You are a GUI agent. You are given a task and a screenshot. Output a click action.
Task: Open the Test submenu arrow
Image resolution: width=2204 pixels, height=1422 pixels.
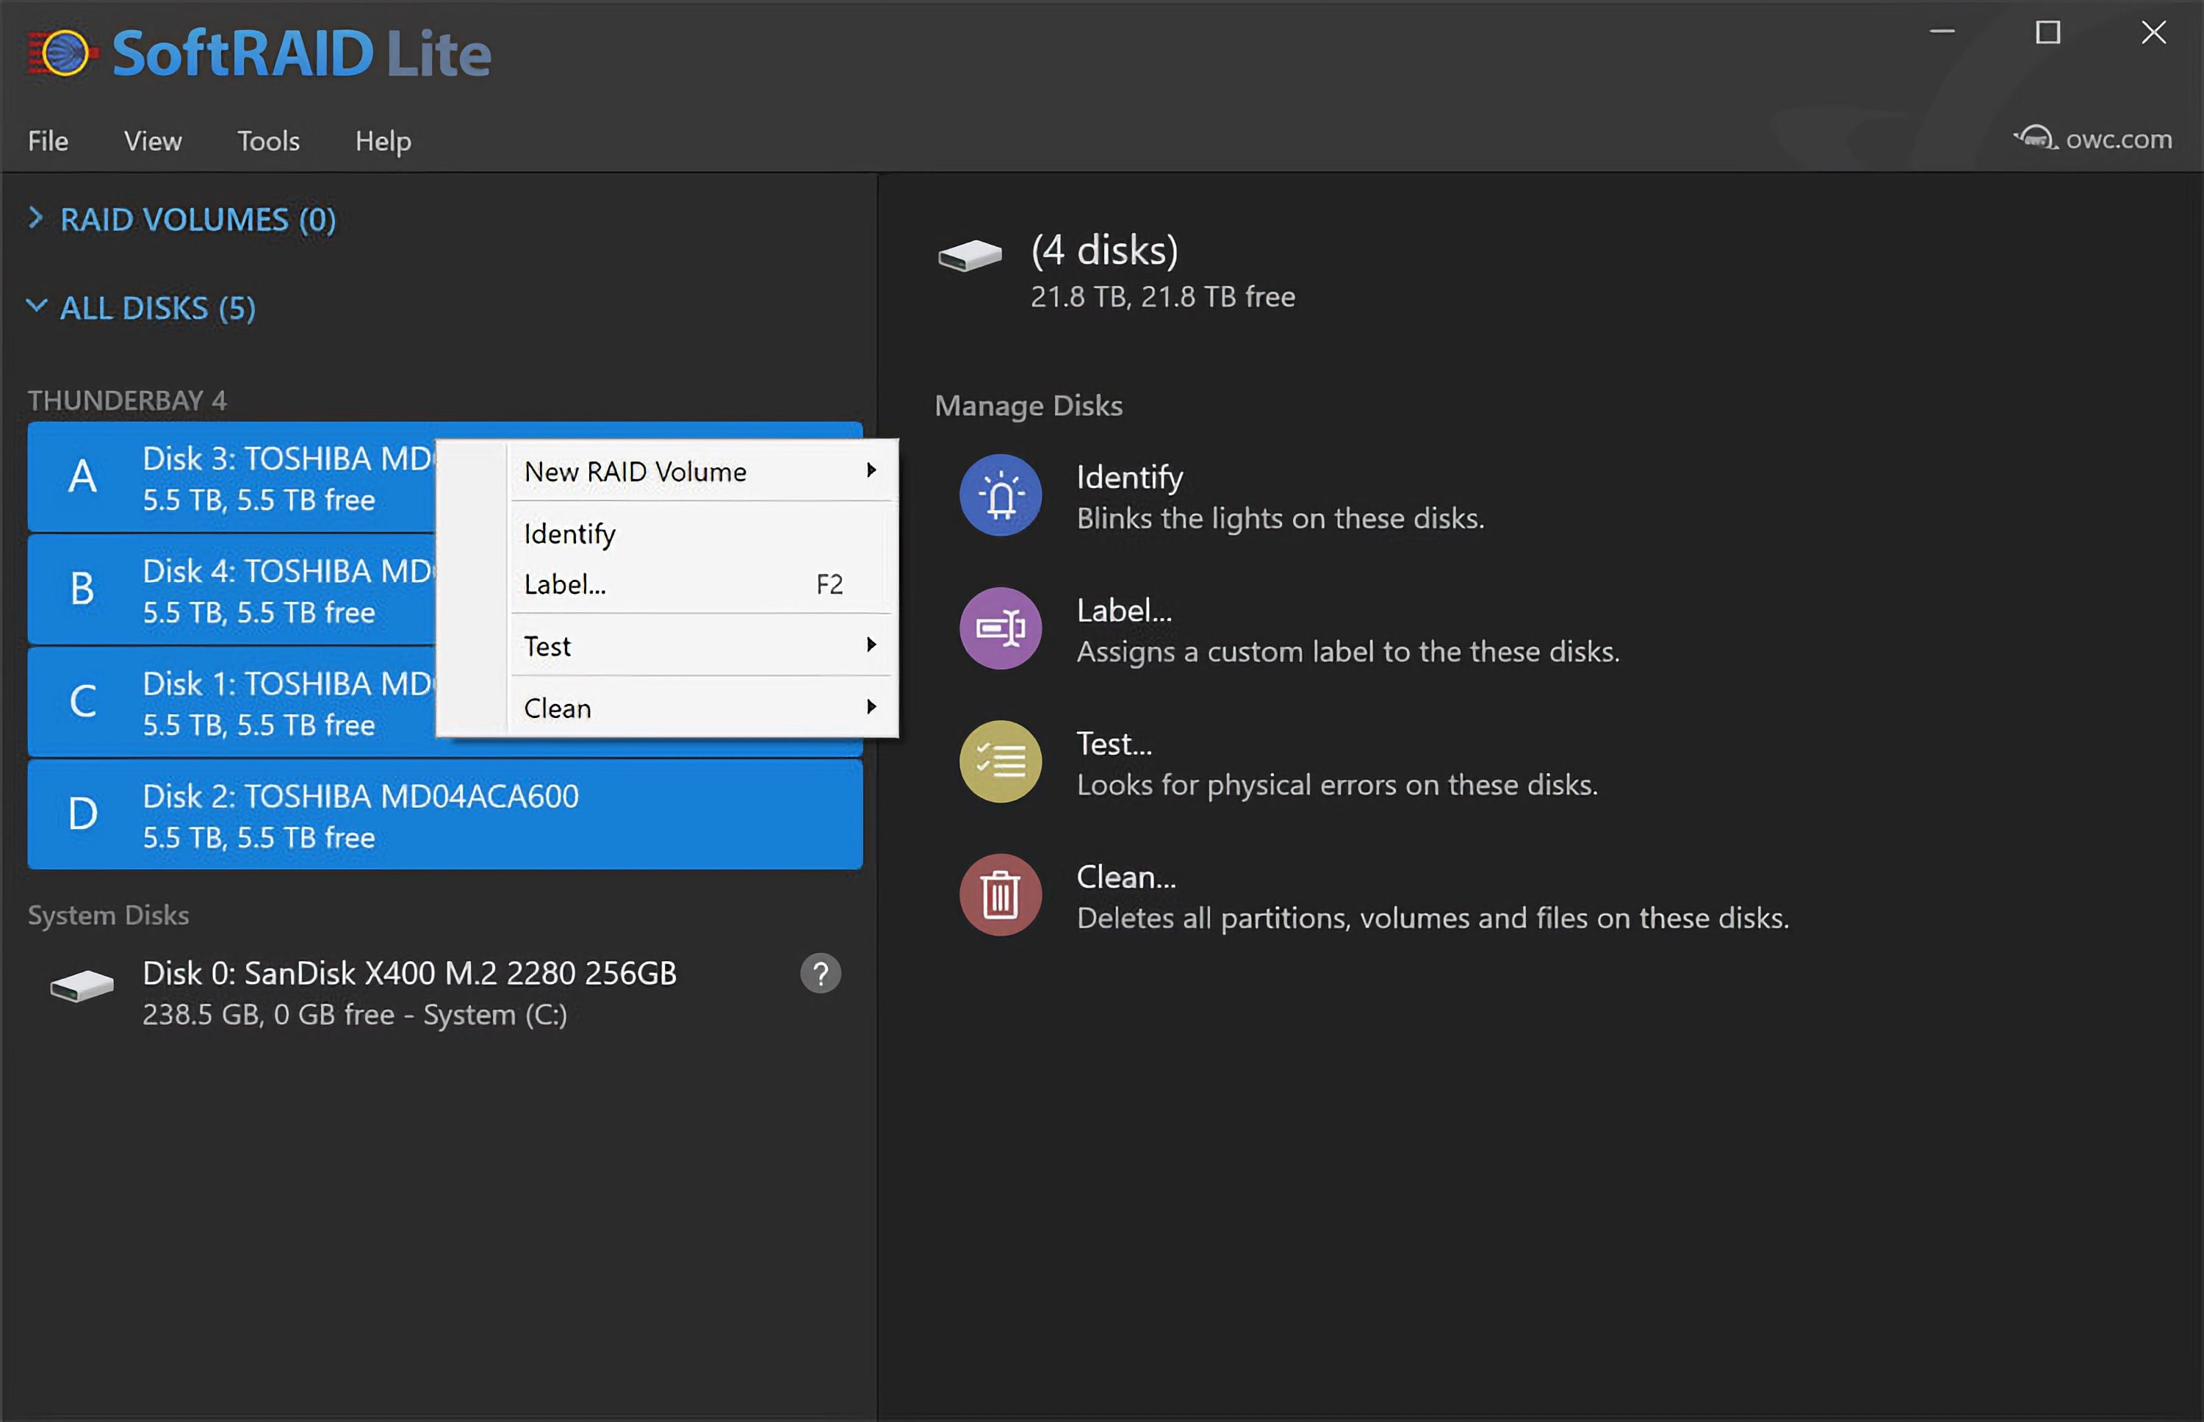[871, 644]
